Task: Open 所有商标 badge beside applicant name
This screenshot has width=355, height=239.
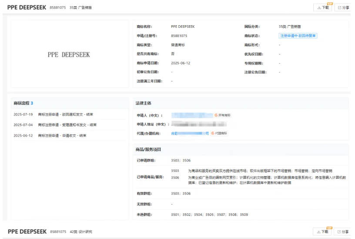Action: tap(223, 115)
